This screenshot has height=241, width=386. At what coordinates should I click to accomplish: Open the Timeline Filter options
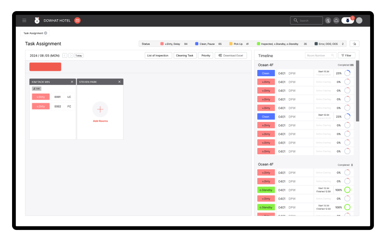point(346,55)
